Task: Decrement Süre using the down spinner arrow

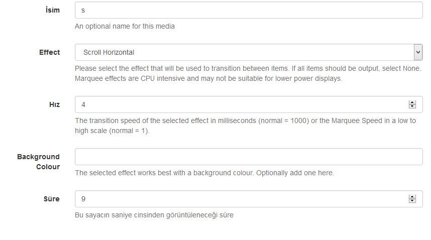Action: pos(412,201)
